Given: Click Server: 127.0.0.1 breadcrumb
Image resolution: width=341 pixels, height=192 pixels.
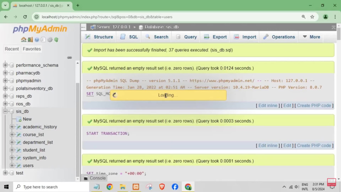Looking at the screenshot, I should pyautogui.click(x=114, y=27).
